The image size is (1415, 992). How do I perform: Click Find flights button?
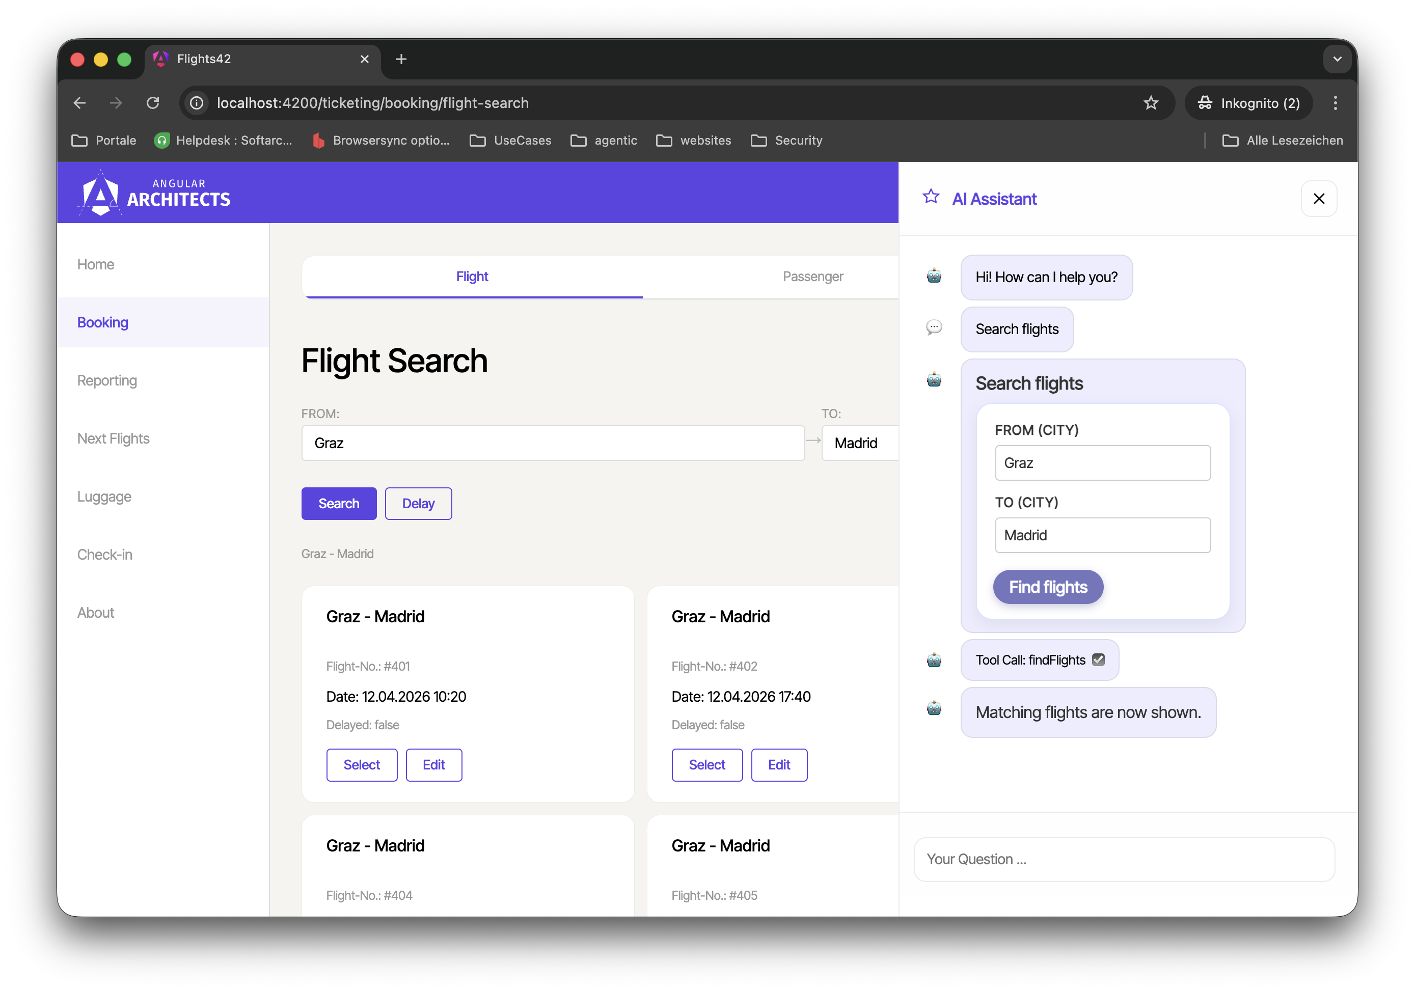point(1048,587)
